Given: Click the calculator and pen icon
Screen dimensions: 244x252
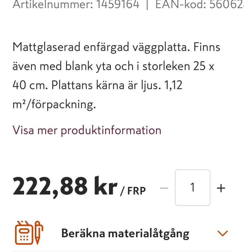Looking at the screenshot, I should tap(29, 233).
